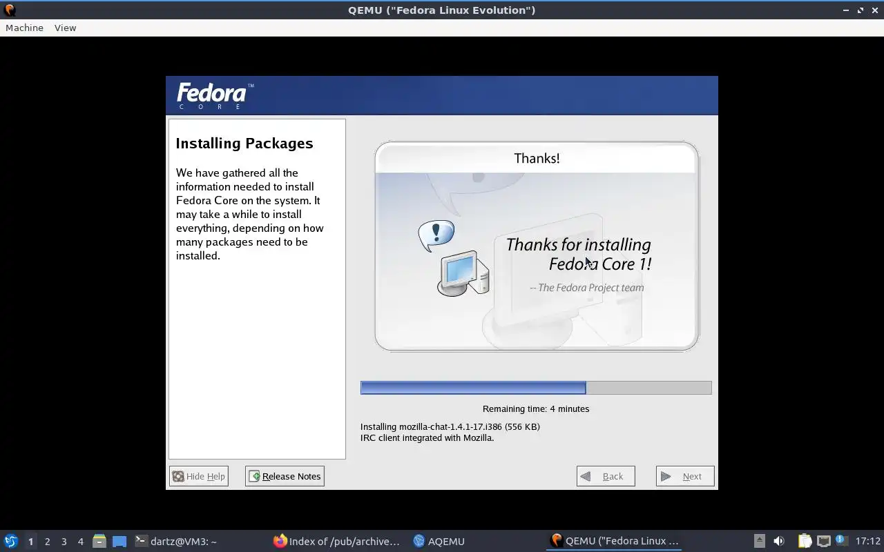Click the QEMU Fedora Linux taskbar entry
884x552 pixels.
point(614,541)
